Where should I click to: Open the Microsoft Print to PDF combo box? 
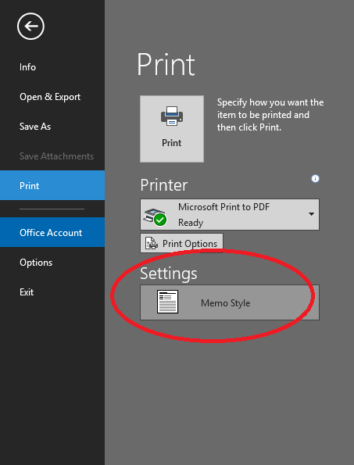pos(230,214)
